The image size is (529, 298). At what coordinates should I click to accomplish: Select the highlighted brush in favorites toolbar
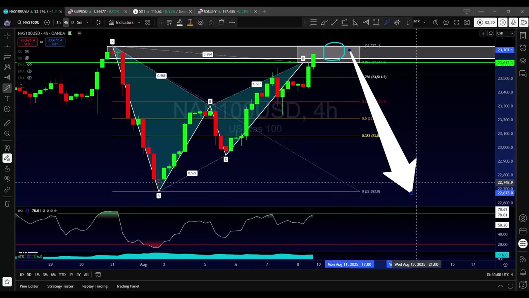click(x=387, y=22)
